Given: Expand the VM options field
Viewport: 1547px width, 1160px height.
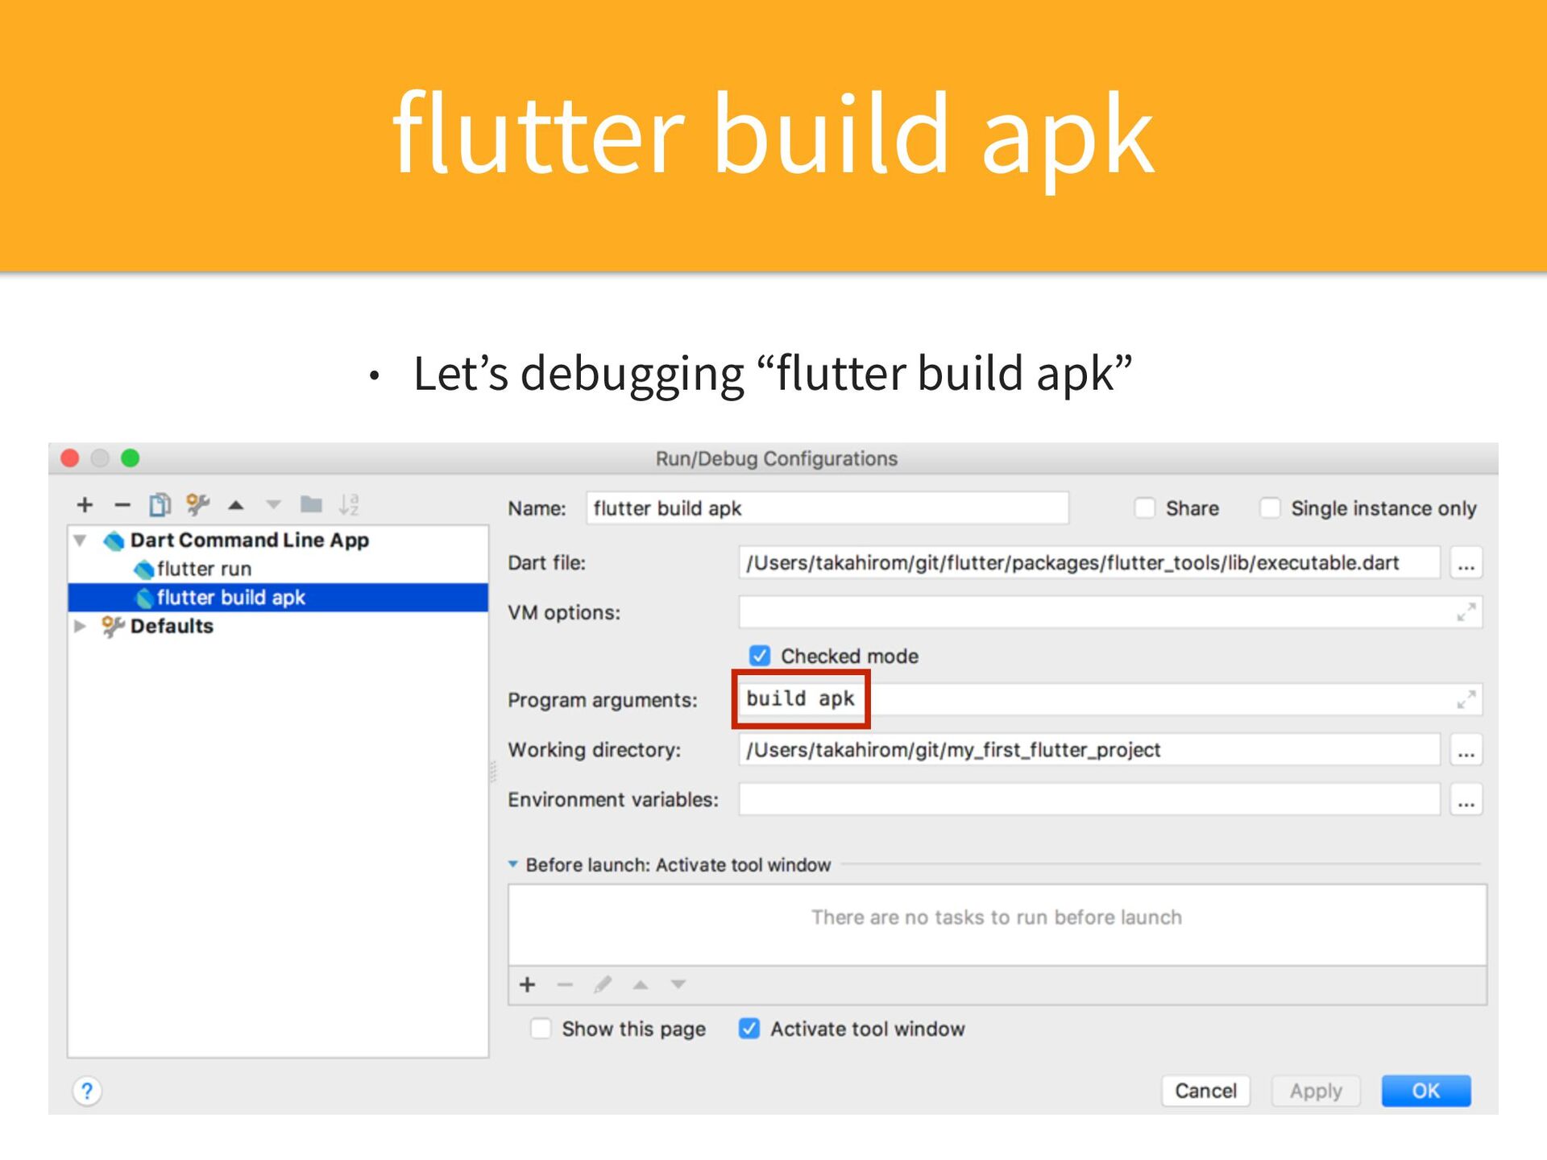Looking at the screenshot, I should [x=1466, y=612].
